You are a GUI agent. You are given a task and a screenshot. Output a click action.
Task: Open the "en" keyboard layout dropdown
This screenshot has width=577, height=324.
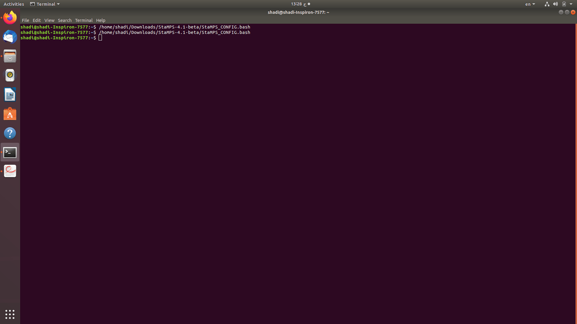[x=529, y=4]
